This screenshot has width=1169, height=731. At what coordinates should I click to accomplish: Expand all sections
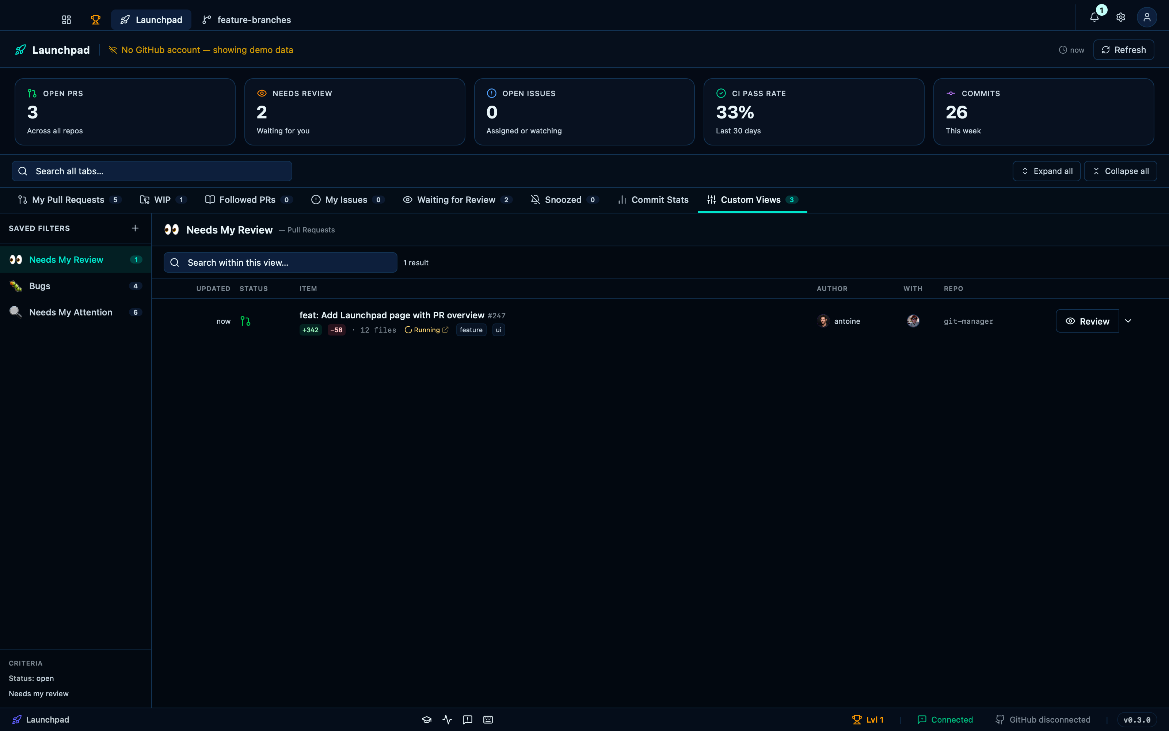1046,171
